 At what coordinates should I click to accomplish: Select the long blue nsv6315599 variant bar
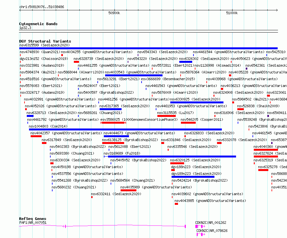click(148, 48)
